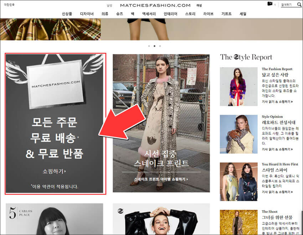Click the 검색하기 search field
The width and height of the screenshot is (303, 235).
pyautogui.click(x=288, y=5)
